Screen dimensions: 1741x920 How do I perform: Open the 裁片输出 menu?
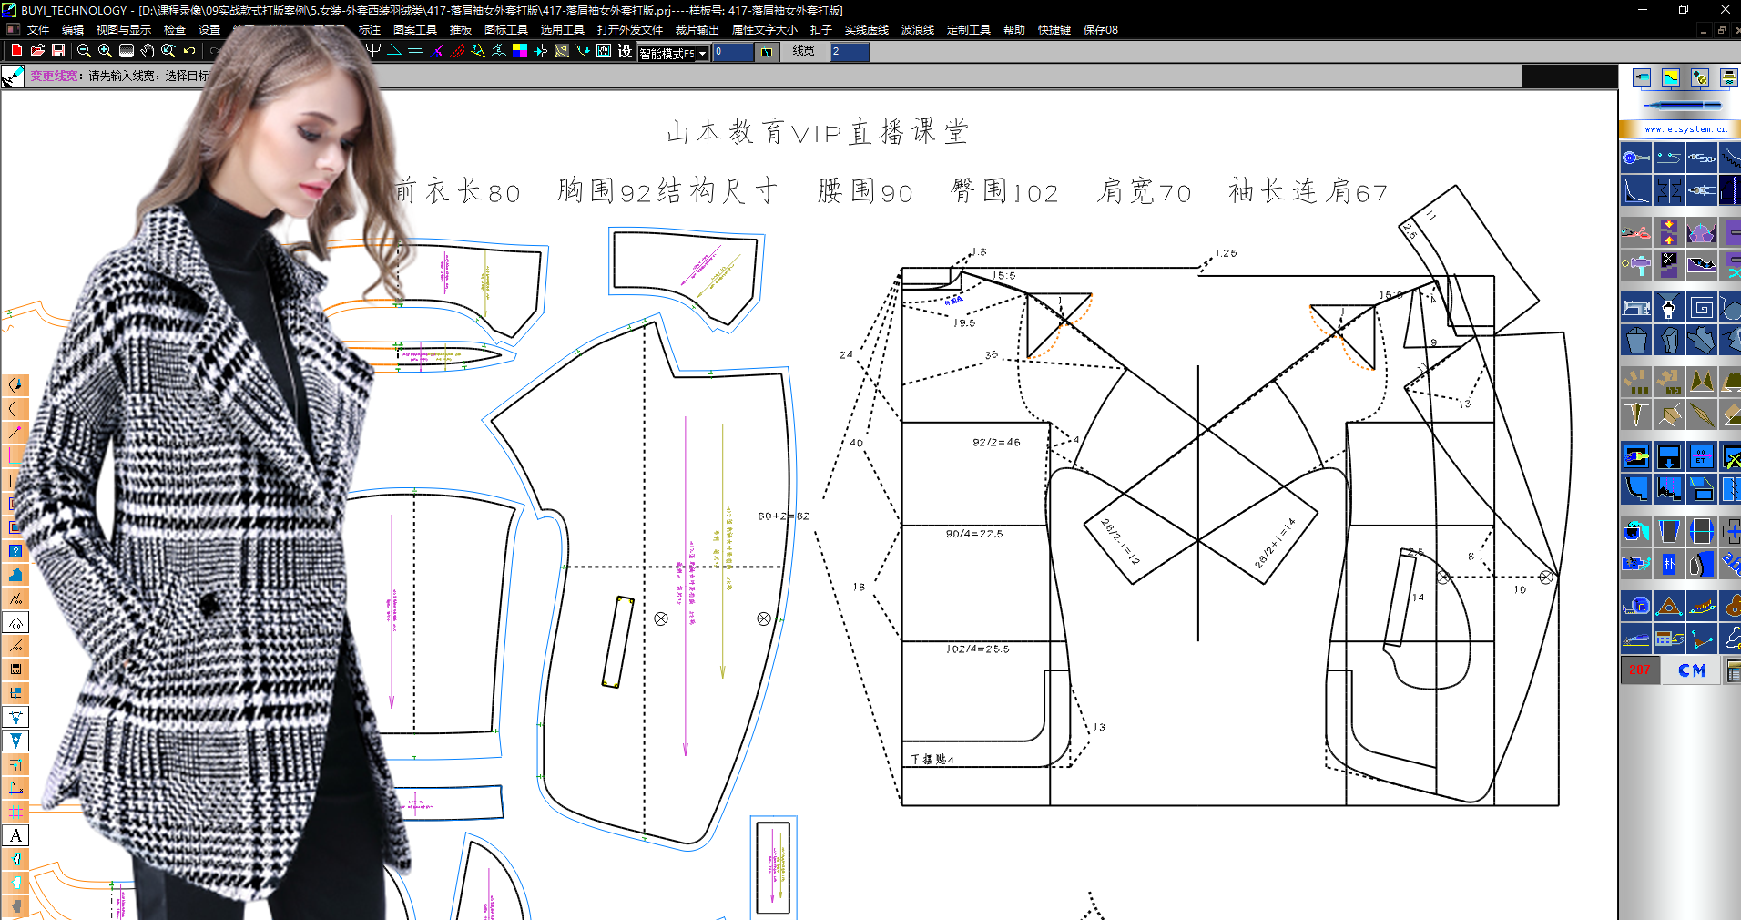[697, 30]
